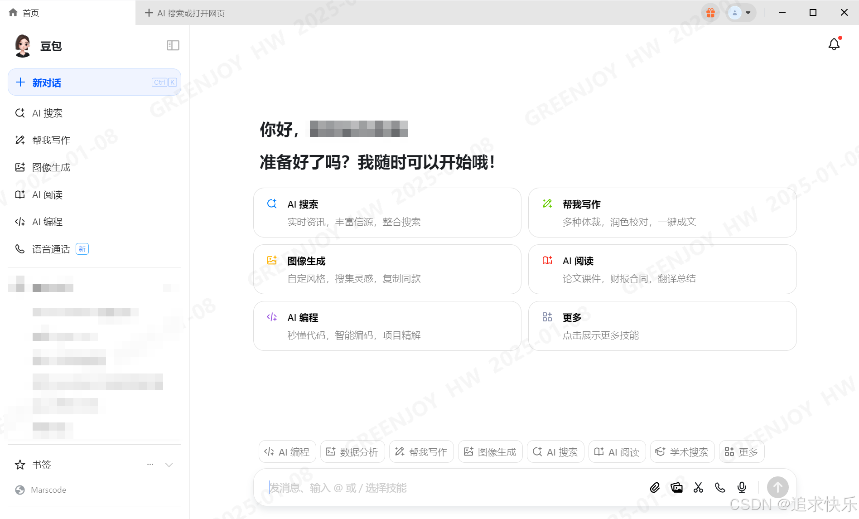This screenshot has height=519, width=859.
Task: Minimize the 豆包 window
Action: coord(782,13)
